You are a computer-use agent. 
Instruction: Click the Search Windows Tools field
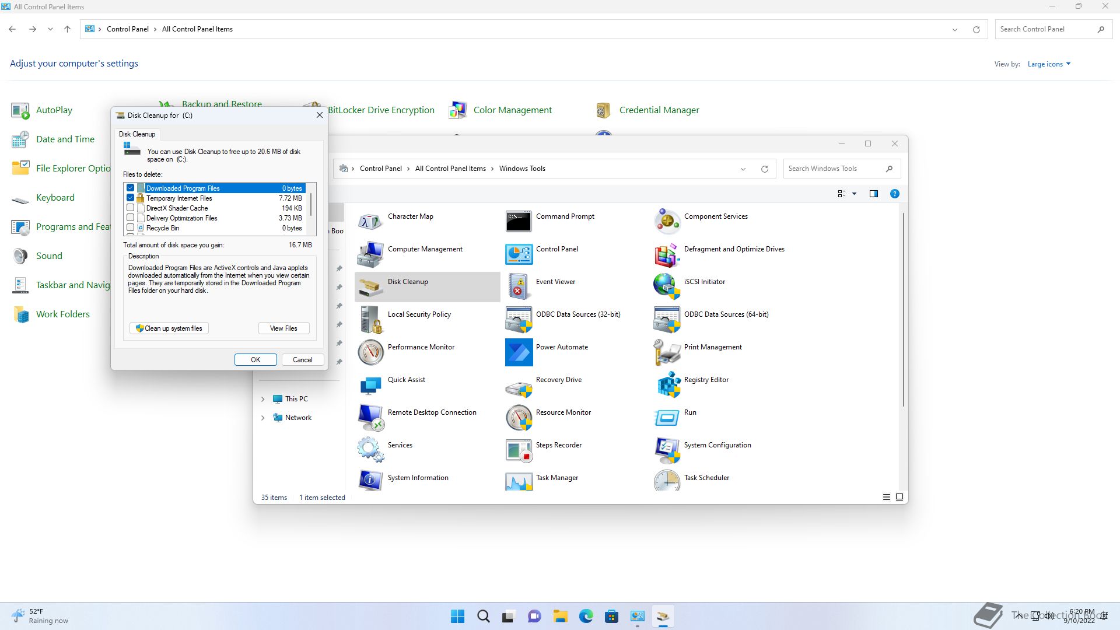tap(833, 169)
